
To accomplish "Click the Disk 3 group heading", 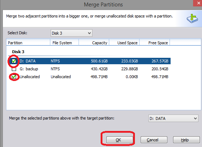I will pos(18,52).
